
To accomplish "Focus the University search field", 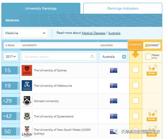I will tap(59, 57).
